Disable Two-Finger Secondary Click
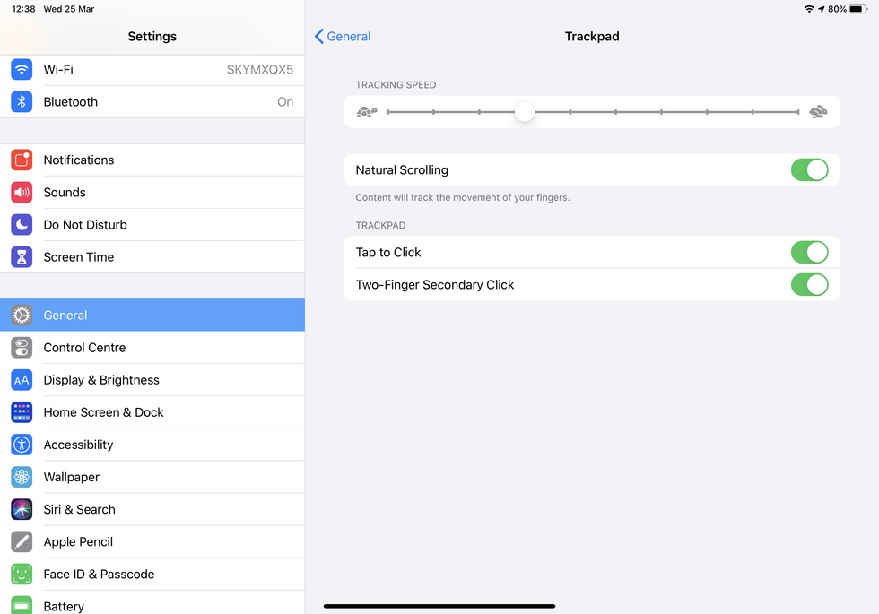This screenshot has height=614, width=879. pyautogui.click(x=809, y=284)
